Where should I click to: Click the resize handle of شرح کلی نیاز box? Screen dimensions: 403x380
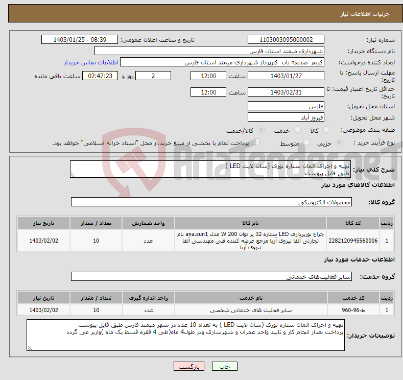point(73,175)
